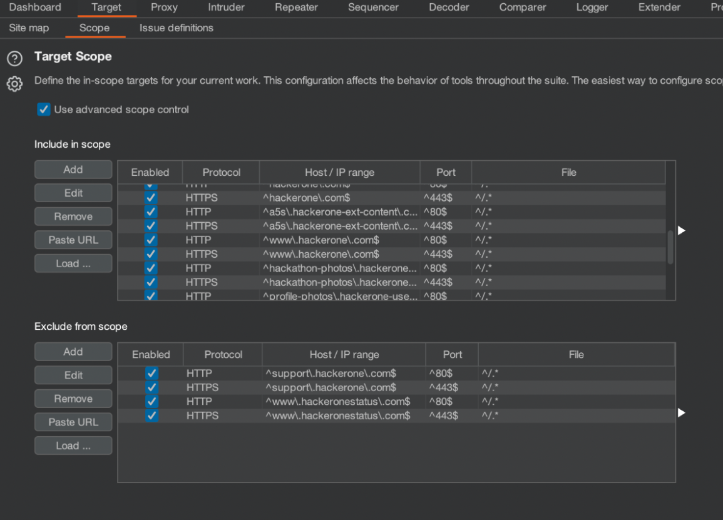The image size is (723, 520).
Task: Uncheck enabled box for HTTPS hackeronestatus exclude row
Action: click(x=151, y=415)
